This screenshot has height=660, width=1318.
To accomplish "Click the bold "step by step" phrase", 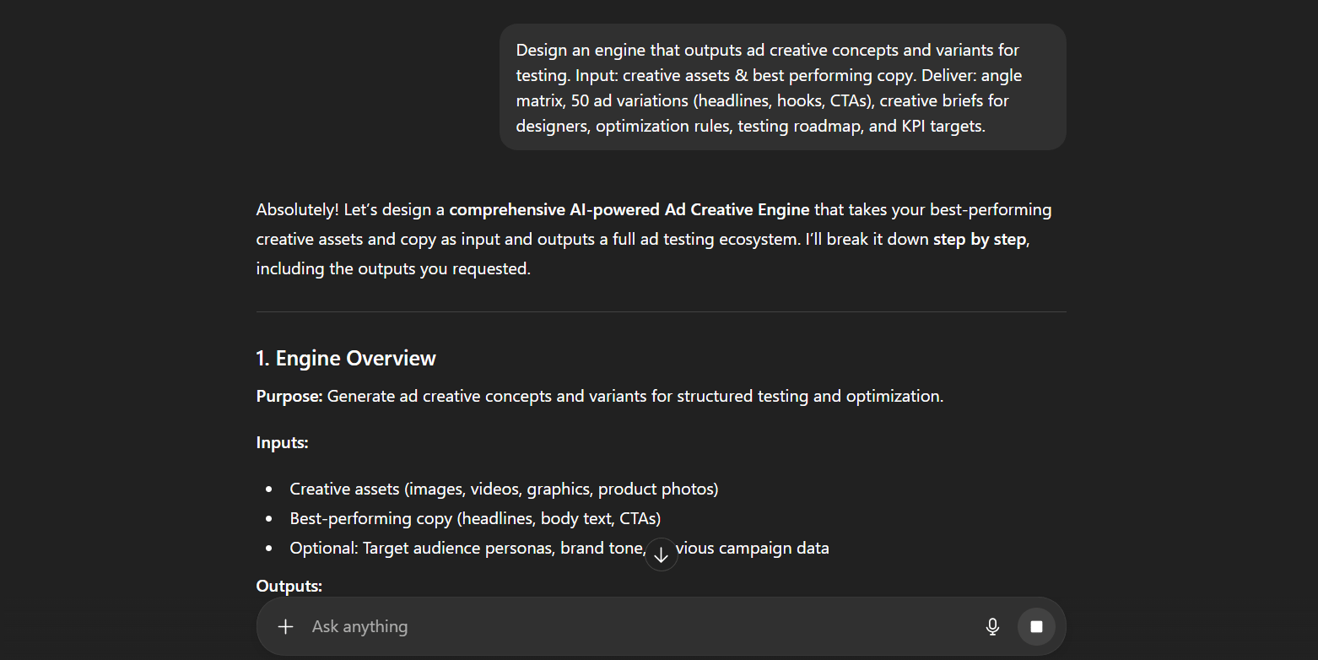I will click(x=979, y=239).
